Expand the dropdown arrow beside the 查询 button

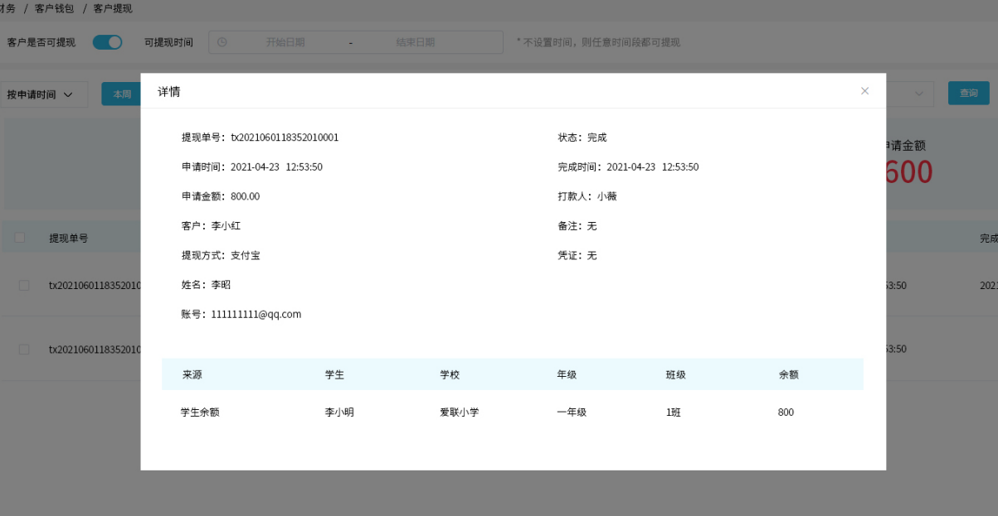tap(918, 94)
